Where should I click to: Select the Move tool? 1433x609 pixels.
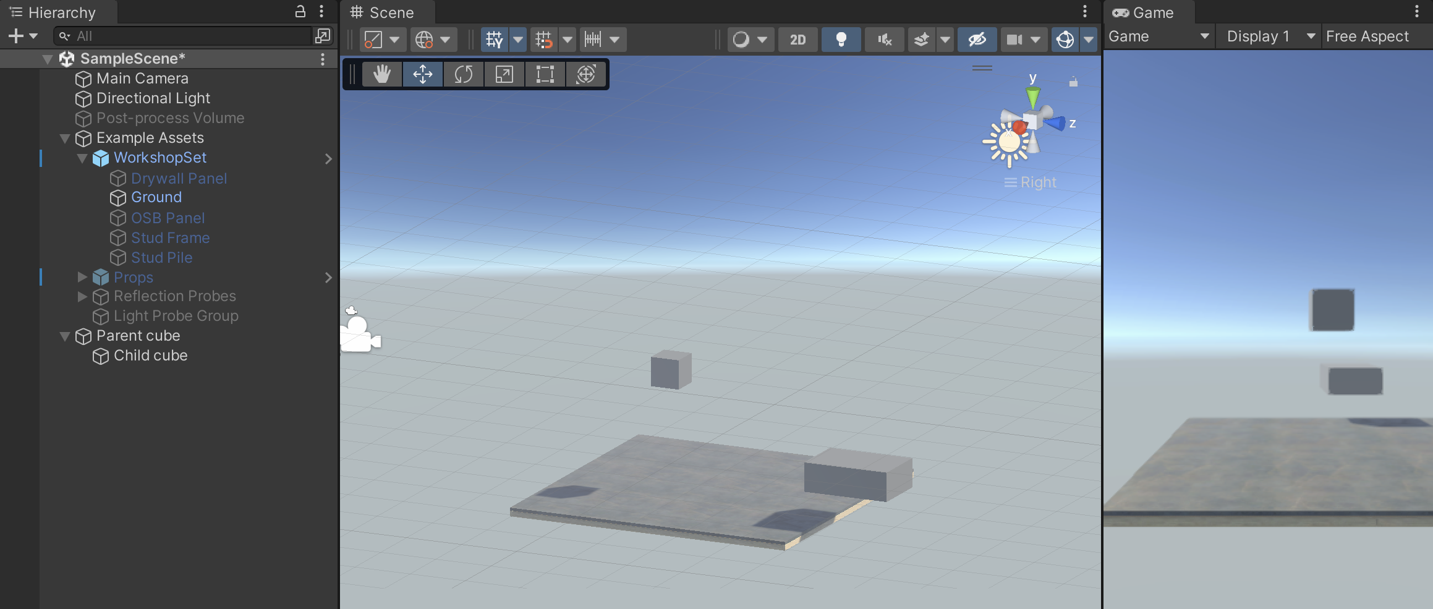[423, 74]
